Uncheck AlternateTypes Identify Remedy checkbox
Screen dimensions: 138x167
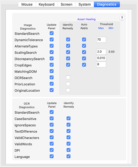(68, 46)
